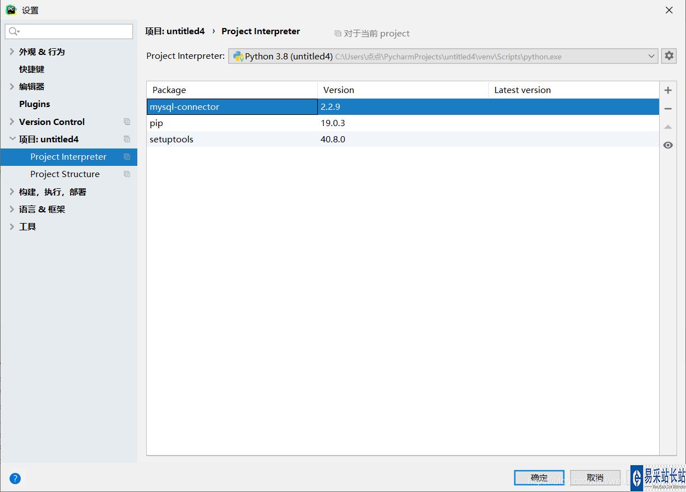Select the mysql-connector package row
686x492 pixels.
403,106
